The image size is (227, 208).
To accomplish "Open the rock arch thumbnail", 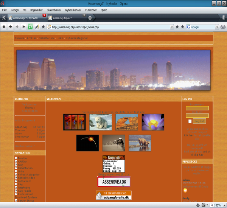I will (127, 122).
